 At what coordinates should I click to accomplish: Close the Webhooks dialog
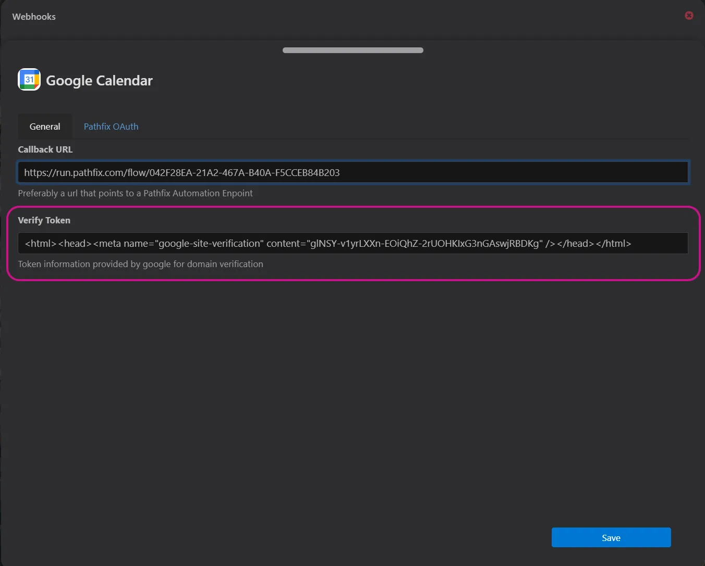(689, 16)
